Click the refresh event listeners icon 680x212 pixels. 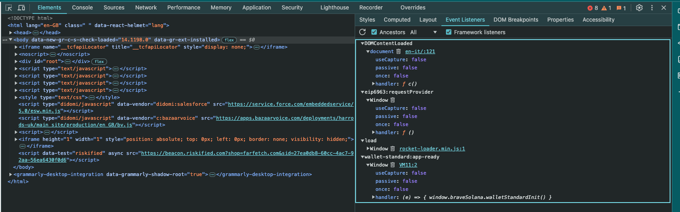[362, 32]
